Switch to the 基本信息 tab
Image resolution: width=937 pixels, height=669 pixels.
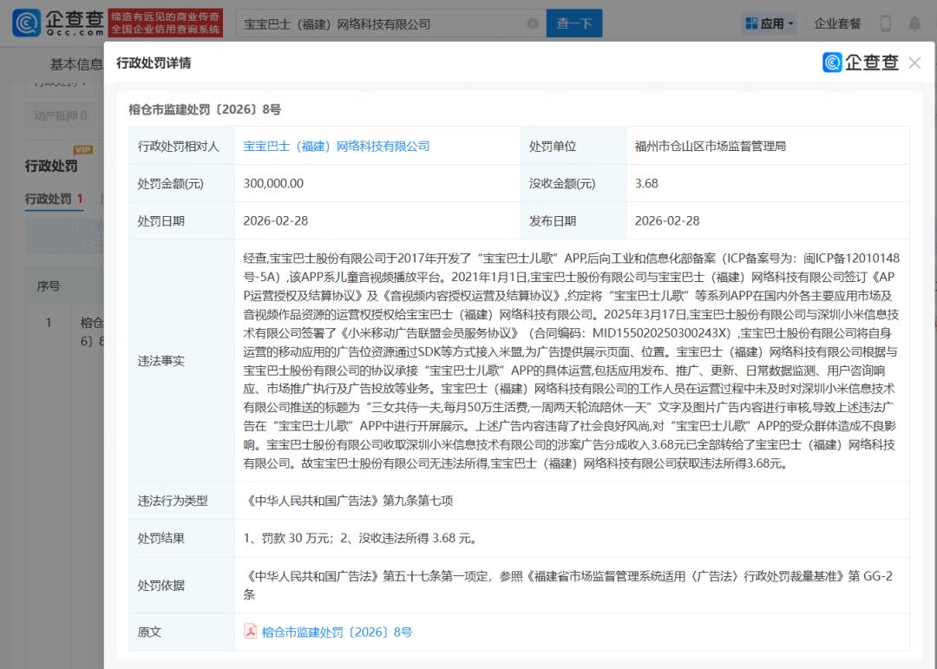pos(75,63)
